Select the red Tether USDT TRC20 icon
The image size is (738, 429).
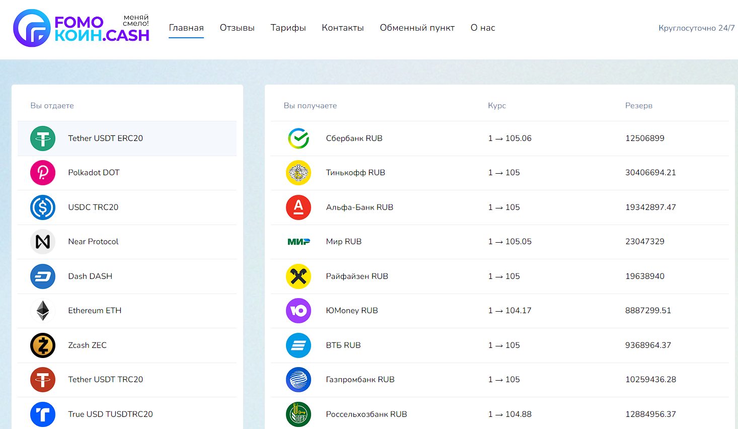click(x=43, y=380)
